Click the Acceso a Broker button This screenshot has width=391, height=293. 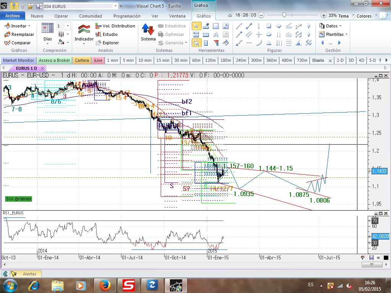click(54, 60)
